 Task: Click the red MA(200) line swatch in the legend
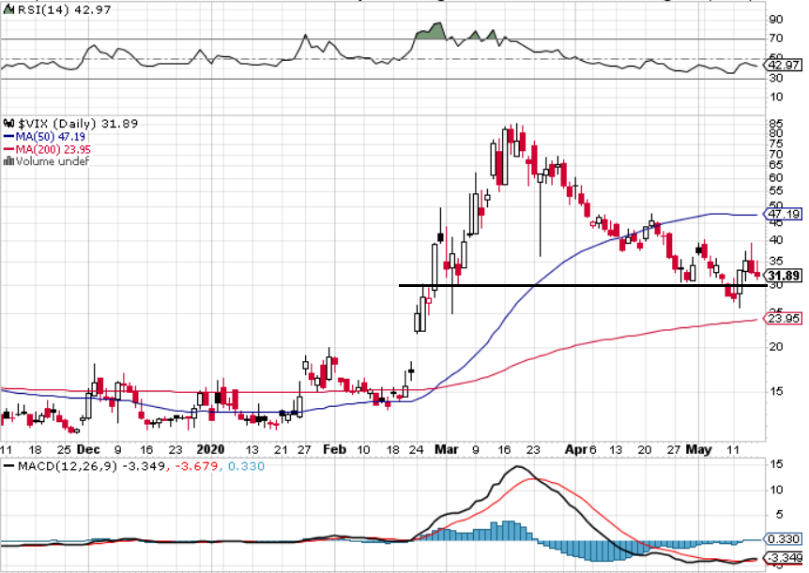pyautogui.click(x=8, y=149)
